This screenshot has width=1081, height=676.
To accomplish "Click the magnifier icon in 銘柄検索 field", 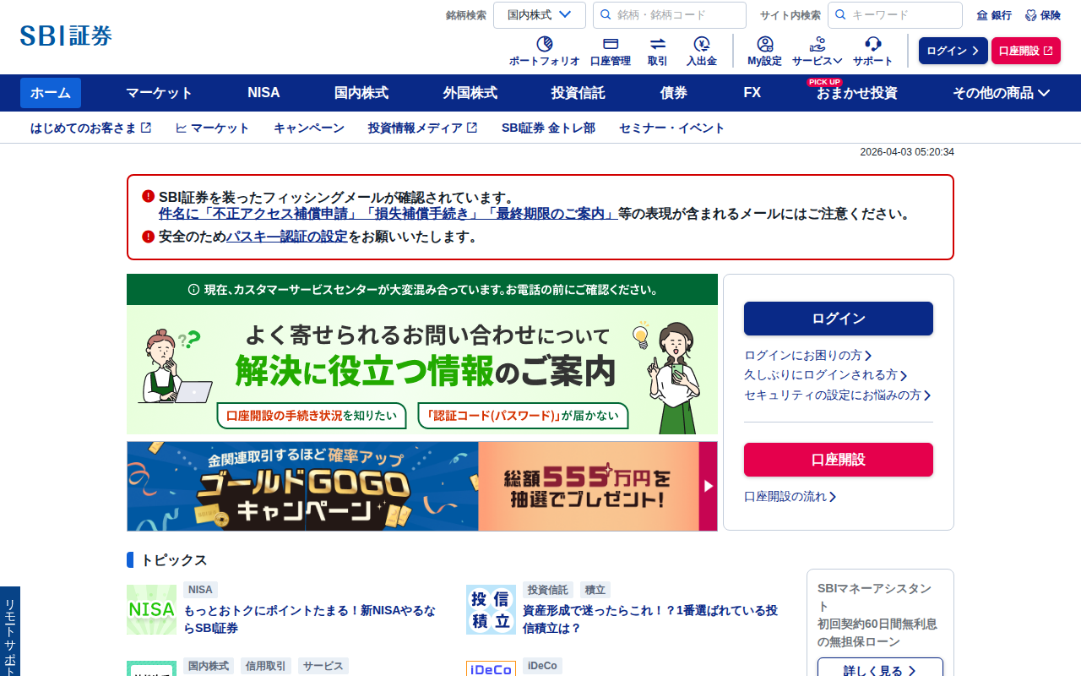I will coord(606,15).
